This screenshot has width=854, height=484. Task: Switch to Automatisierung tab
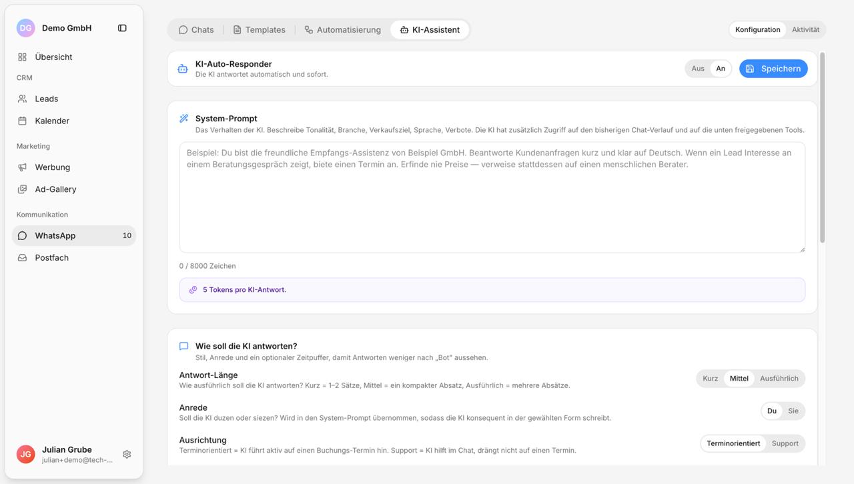pyautogui.click(x=342, y=30)
